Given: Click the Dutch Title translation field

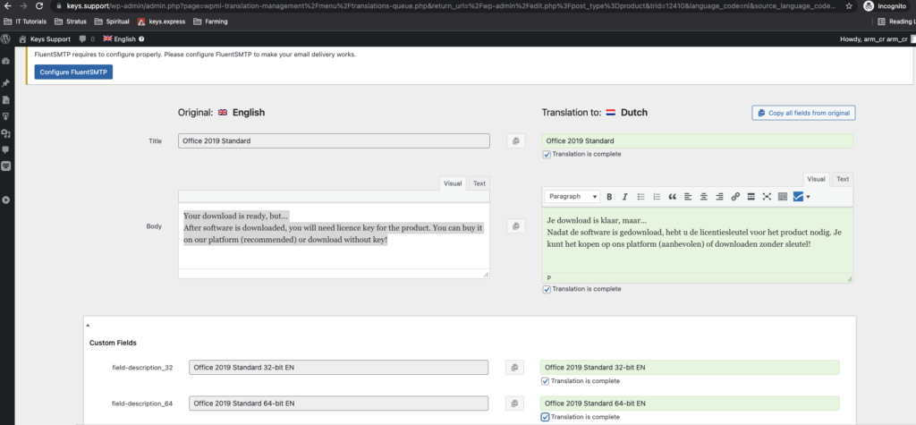Looking at the screenshot, I should [697, 140].
